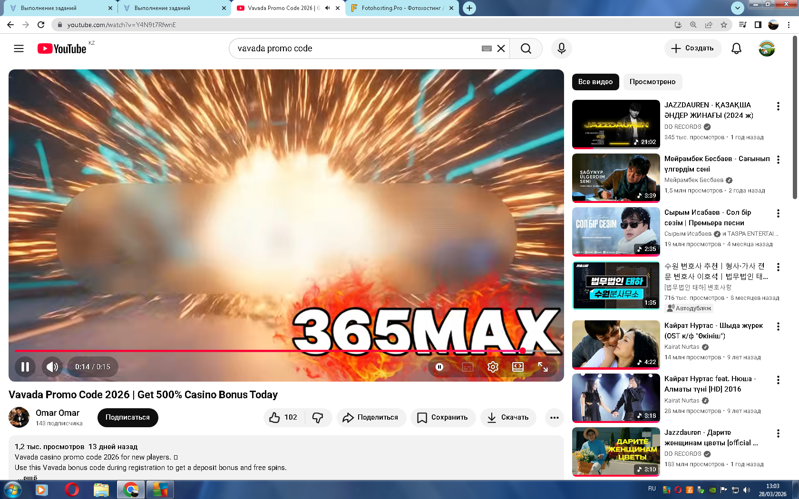Open the Сол бір сезім thumbnail
This screenshot has height=499, width=799.
click(x=616, y=232)
